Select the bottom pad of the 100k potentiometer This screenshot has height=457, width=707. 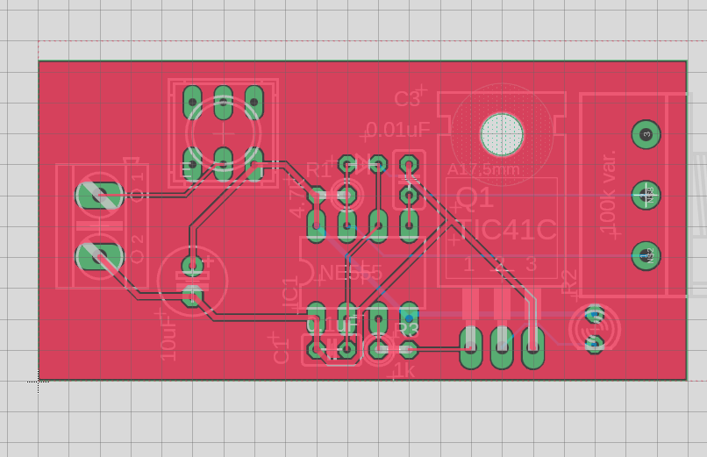pos(646,255)
